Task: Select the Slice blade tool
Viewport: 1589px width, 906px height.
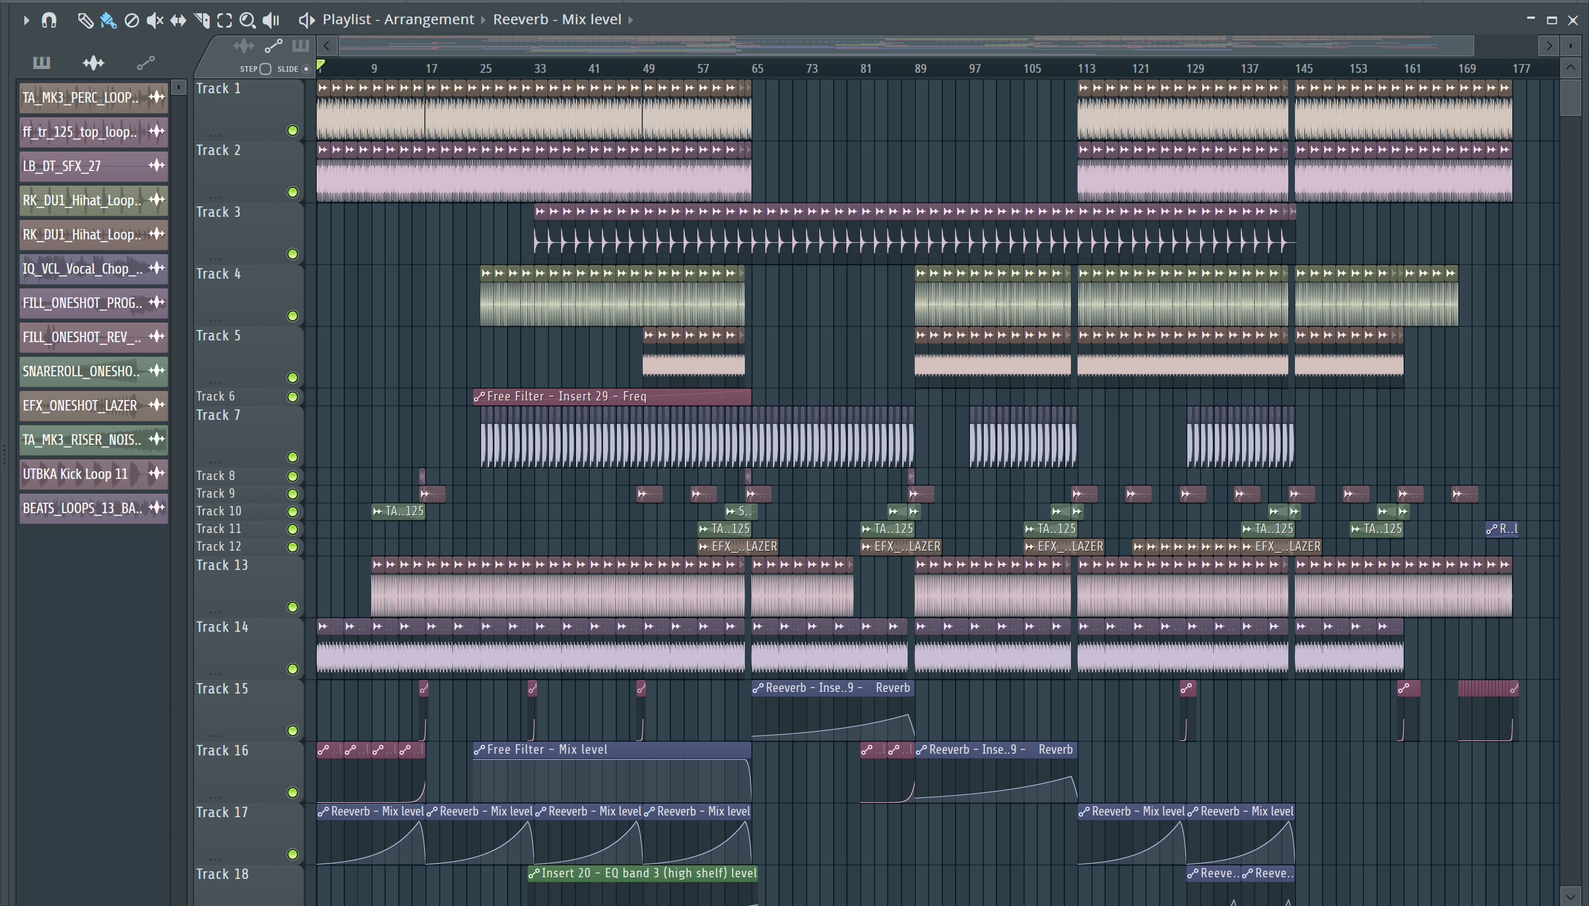Action: [201, 20]
